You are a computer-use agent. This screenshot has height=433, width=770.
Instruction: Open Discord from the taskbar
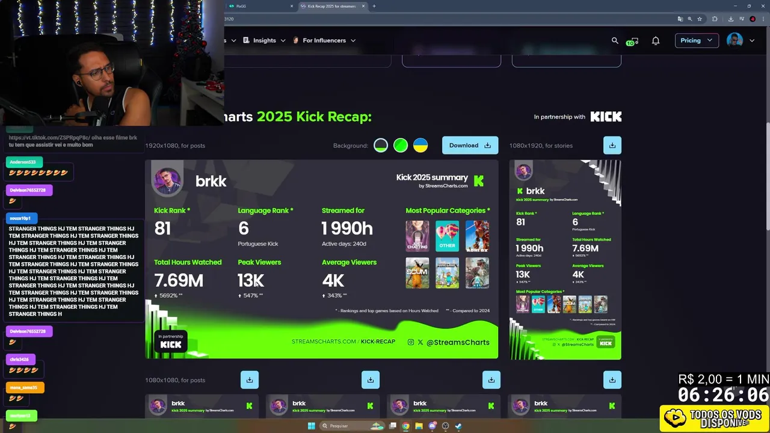click(x=432, y=426)
